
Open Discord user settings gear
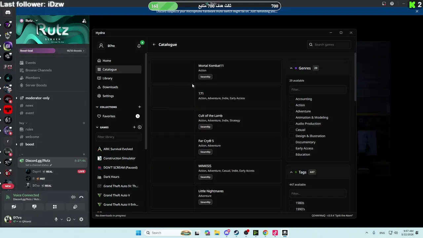point(81,219)
